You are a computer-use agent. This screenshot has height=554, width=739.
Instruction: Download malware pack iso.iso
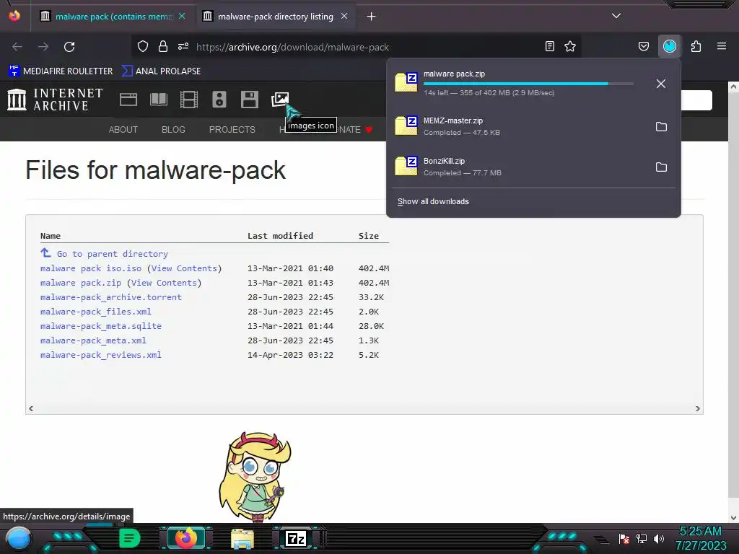point(90,268)
